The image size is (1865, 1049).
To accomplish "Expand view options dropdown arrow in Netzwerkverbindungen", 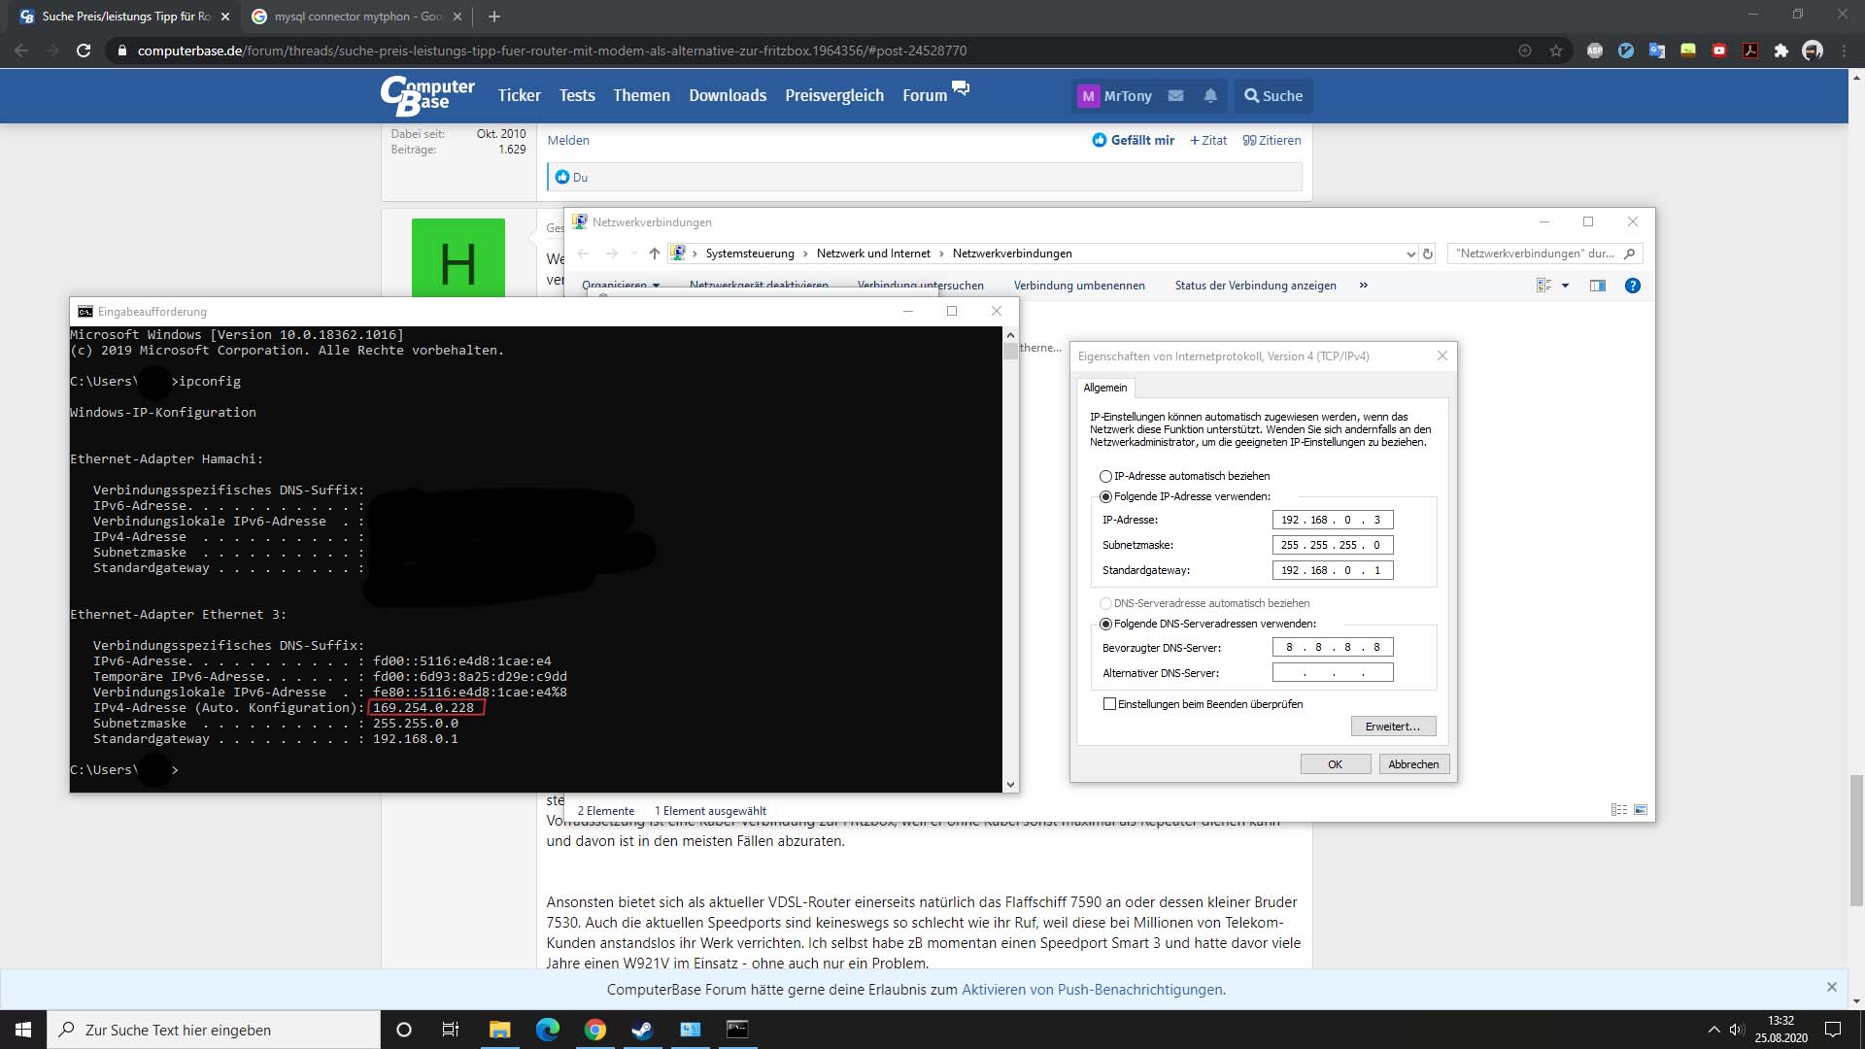I will 1565,286.
